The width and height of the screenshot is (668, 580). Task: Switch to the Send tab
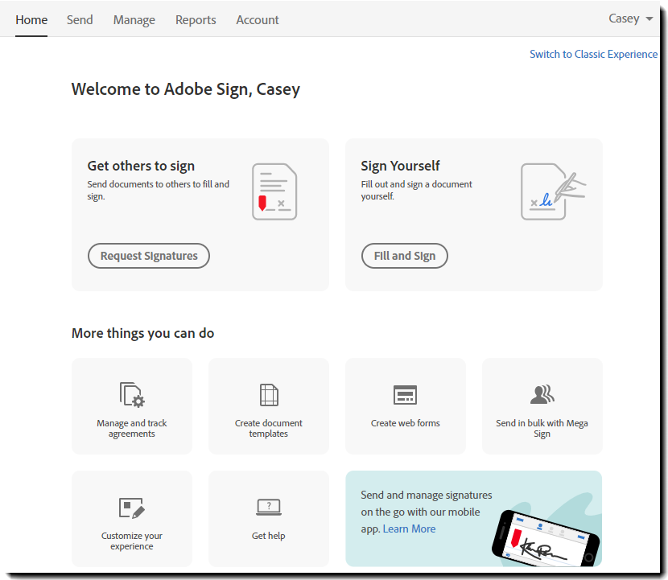coord(80,20)
